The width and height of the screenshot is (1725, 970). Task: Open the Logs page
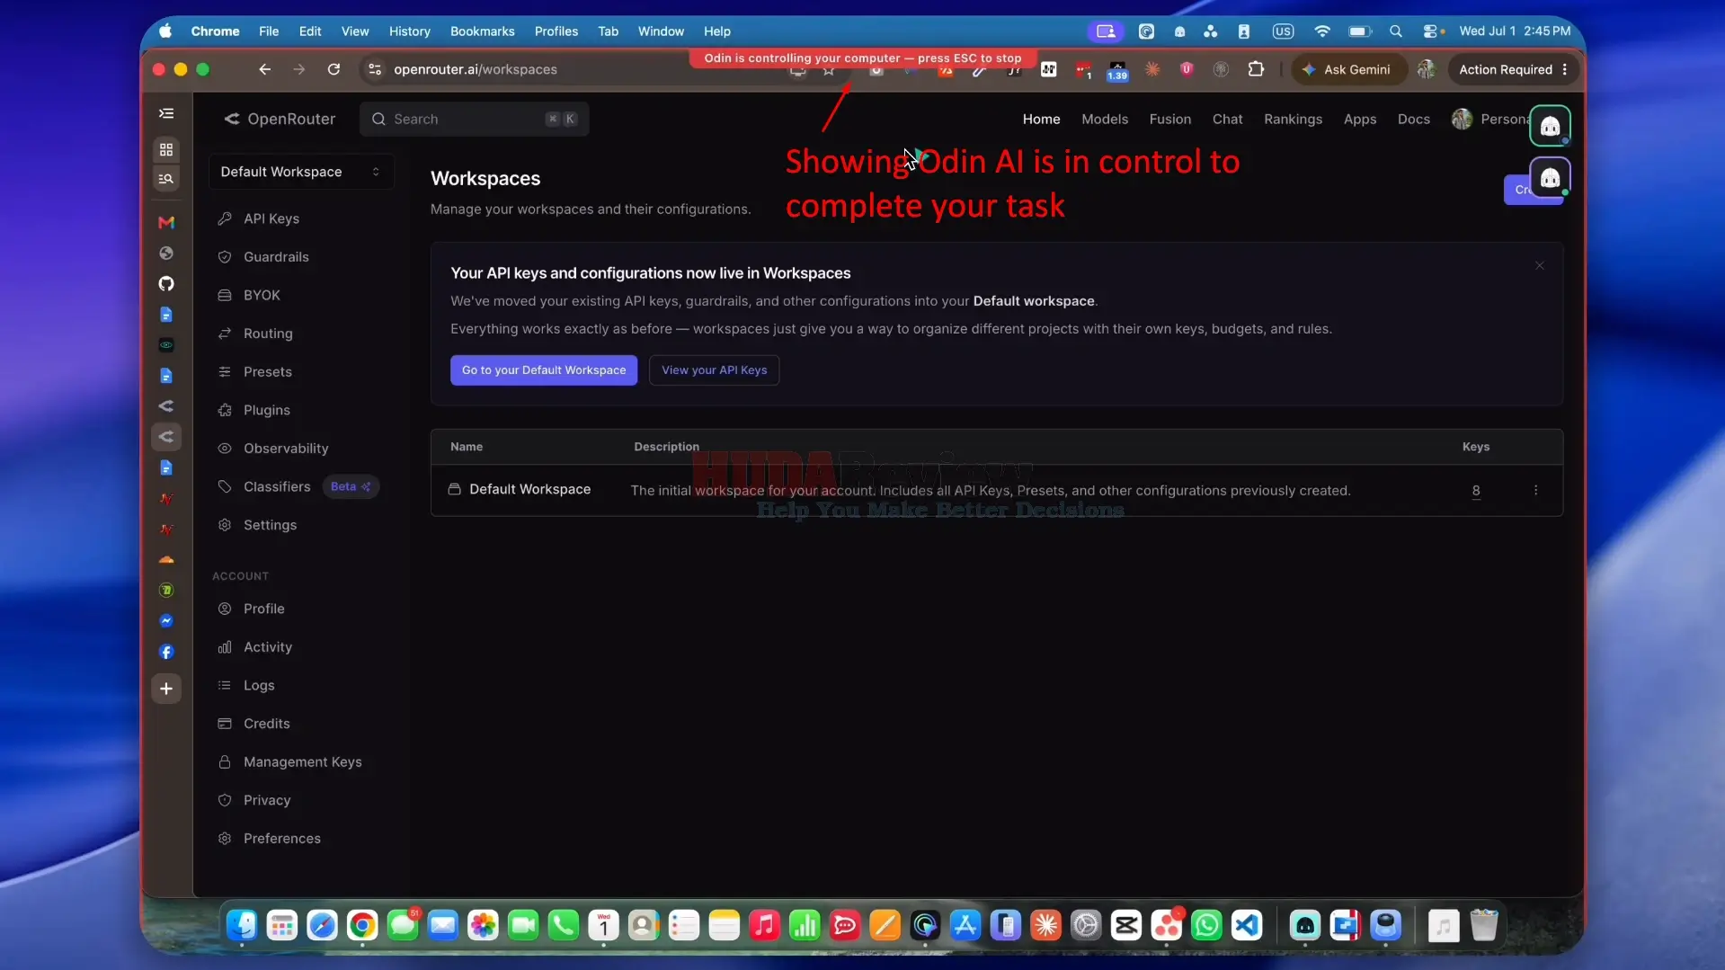tap(259, 685)
